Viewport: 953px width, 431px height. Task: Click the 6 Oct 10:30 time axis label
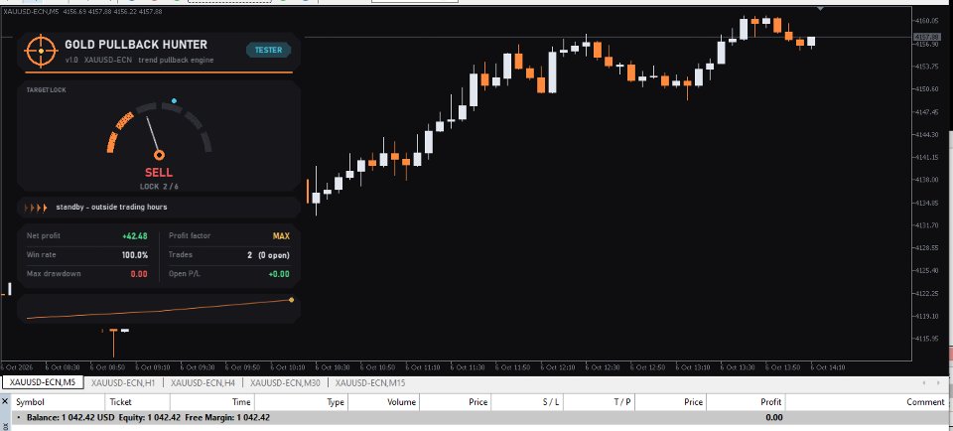[334, 367]
